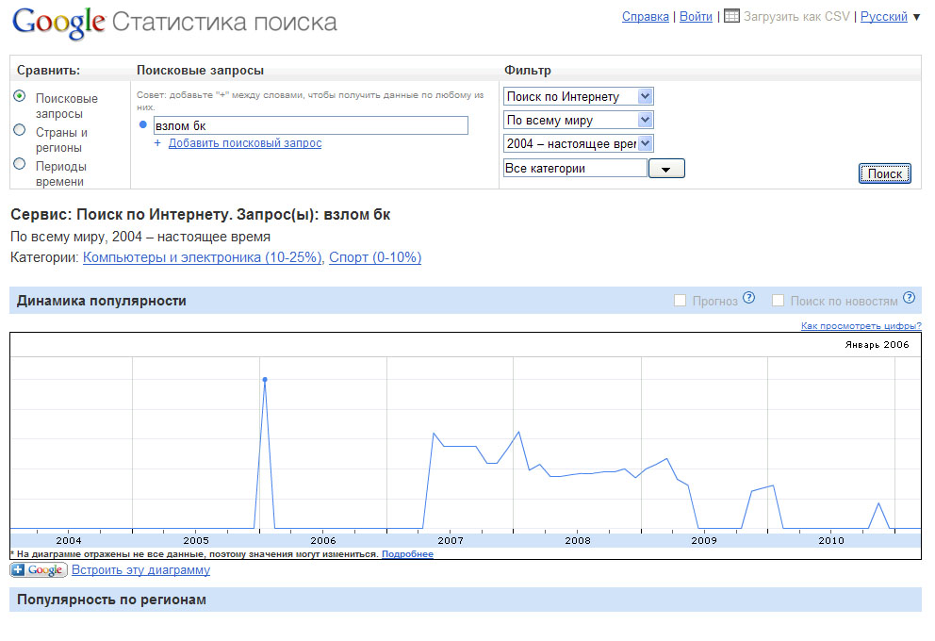This screenshot has width=935, height=641.
Task: Select the Страны и регионы radio button
Action: tap(20, 129)
